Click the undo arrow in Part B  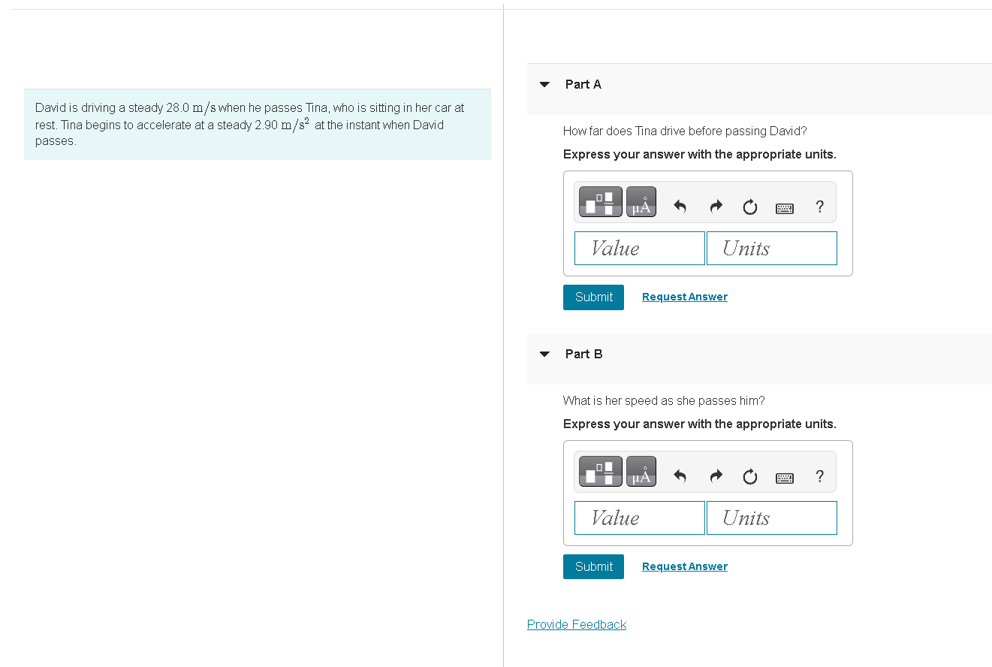pyautogui.click(x=680, y=476)
